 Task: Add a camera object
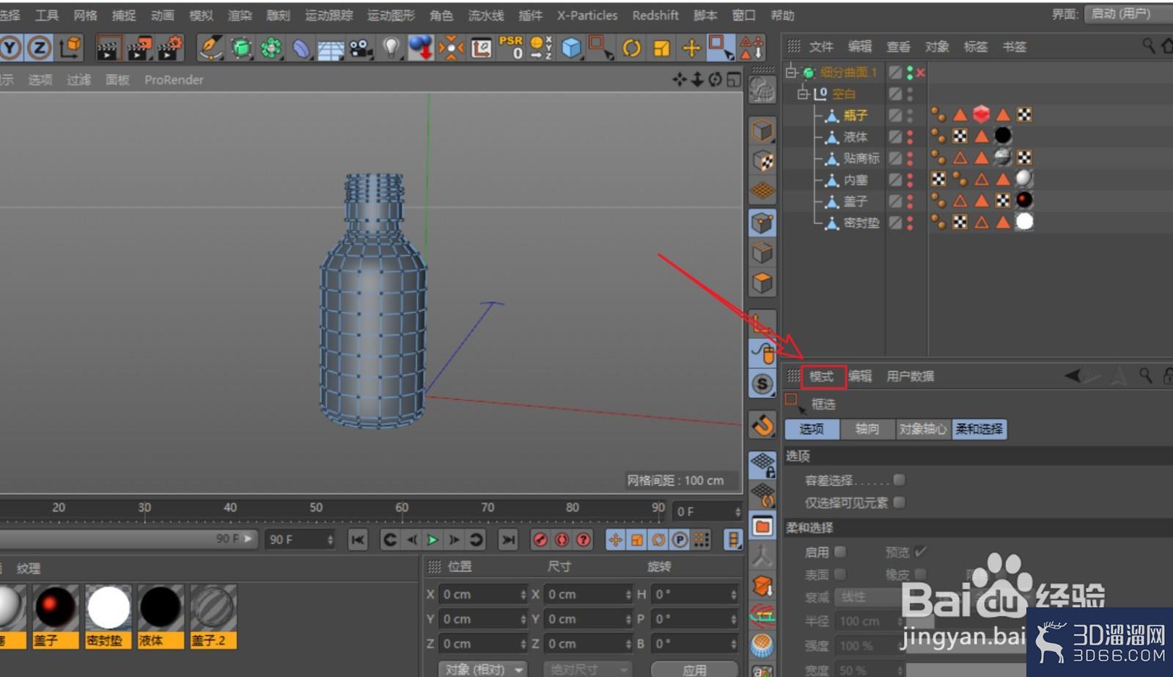[361, 48]
